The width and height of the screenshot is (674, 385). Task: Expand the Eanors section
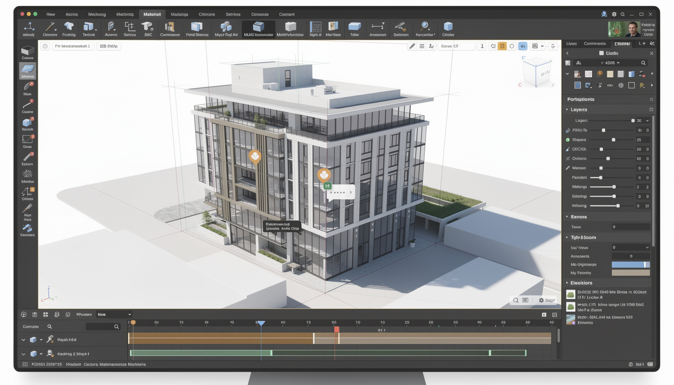click(x=567, y=217)
